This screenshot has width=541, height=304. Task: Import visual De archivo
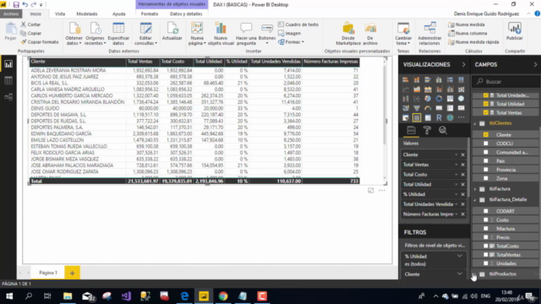(370, 34)
